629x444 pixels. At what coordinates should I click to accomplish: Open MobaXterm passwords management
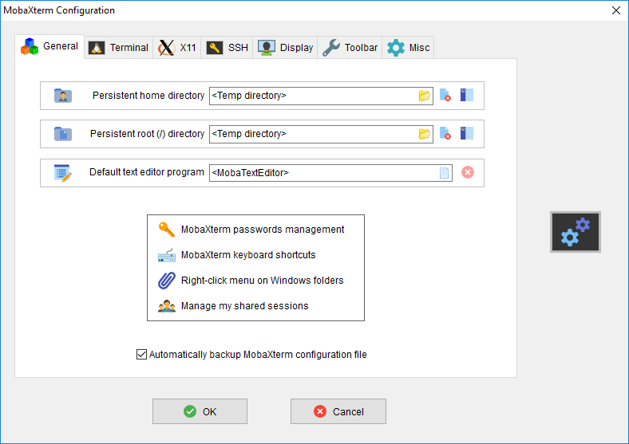click(262, 230)
